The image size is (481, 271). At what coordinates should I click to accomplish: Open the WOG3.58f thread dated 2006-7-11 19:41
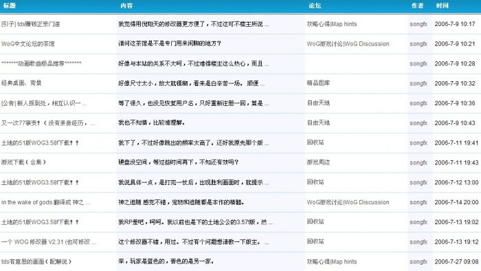40,142
